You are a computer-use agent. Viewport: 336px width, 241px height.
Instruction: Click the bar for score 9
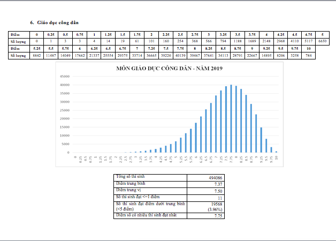pos(256,133)
